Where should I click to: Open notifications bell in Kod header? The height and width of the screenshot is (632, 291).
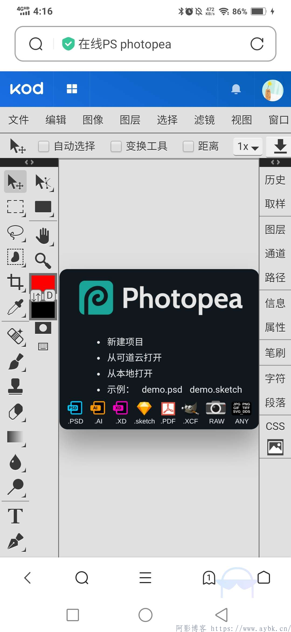pyautogui.click(x=236, y=89)
